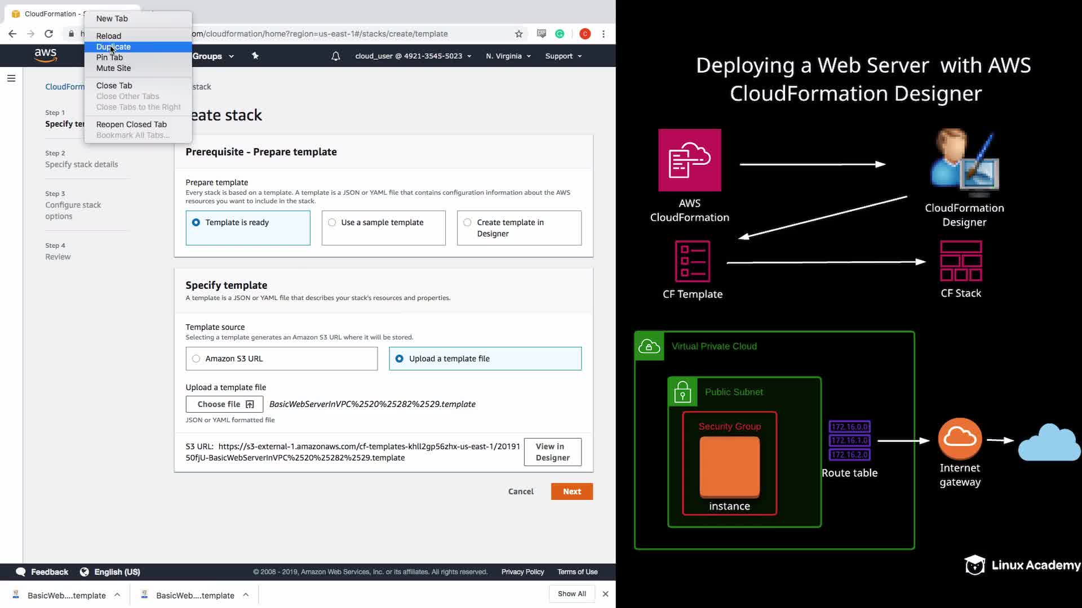This screenshot has height=608, width=1082.
Task: Select Pin Tab in the context menu
Action: click(109, 57)
